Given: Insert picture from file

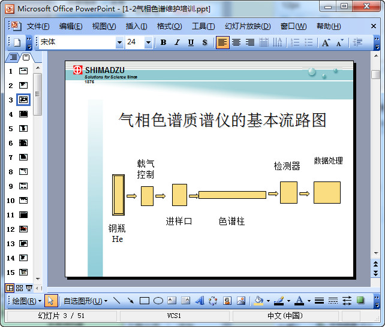Looking at the screenshot, I should click(x=241, y=301).
